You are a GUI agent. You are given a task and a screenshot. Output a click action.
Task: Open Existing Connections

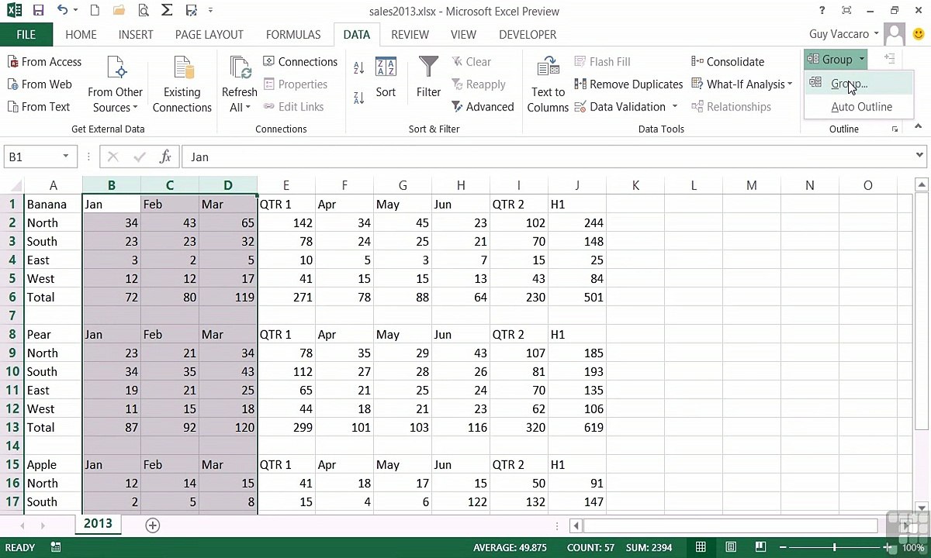click(182, 84)
